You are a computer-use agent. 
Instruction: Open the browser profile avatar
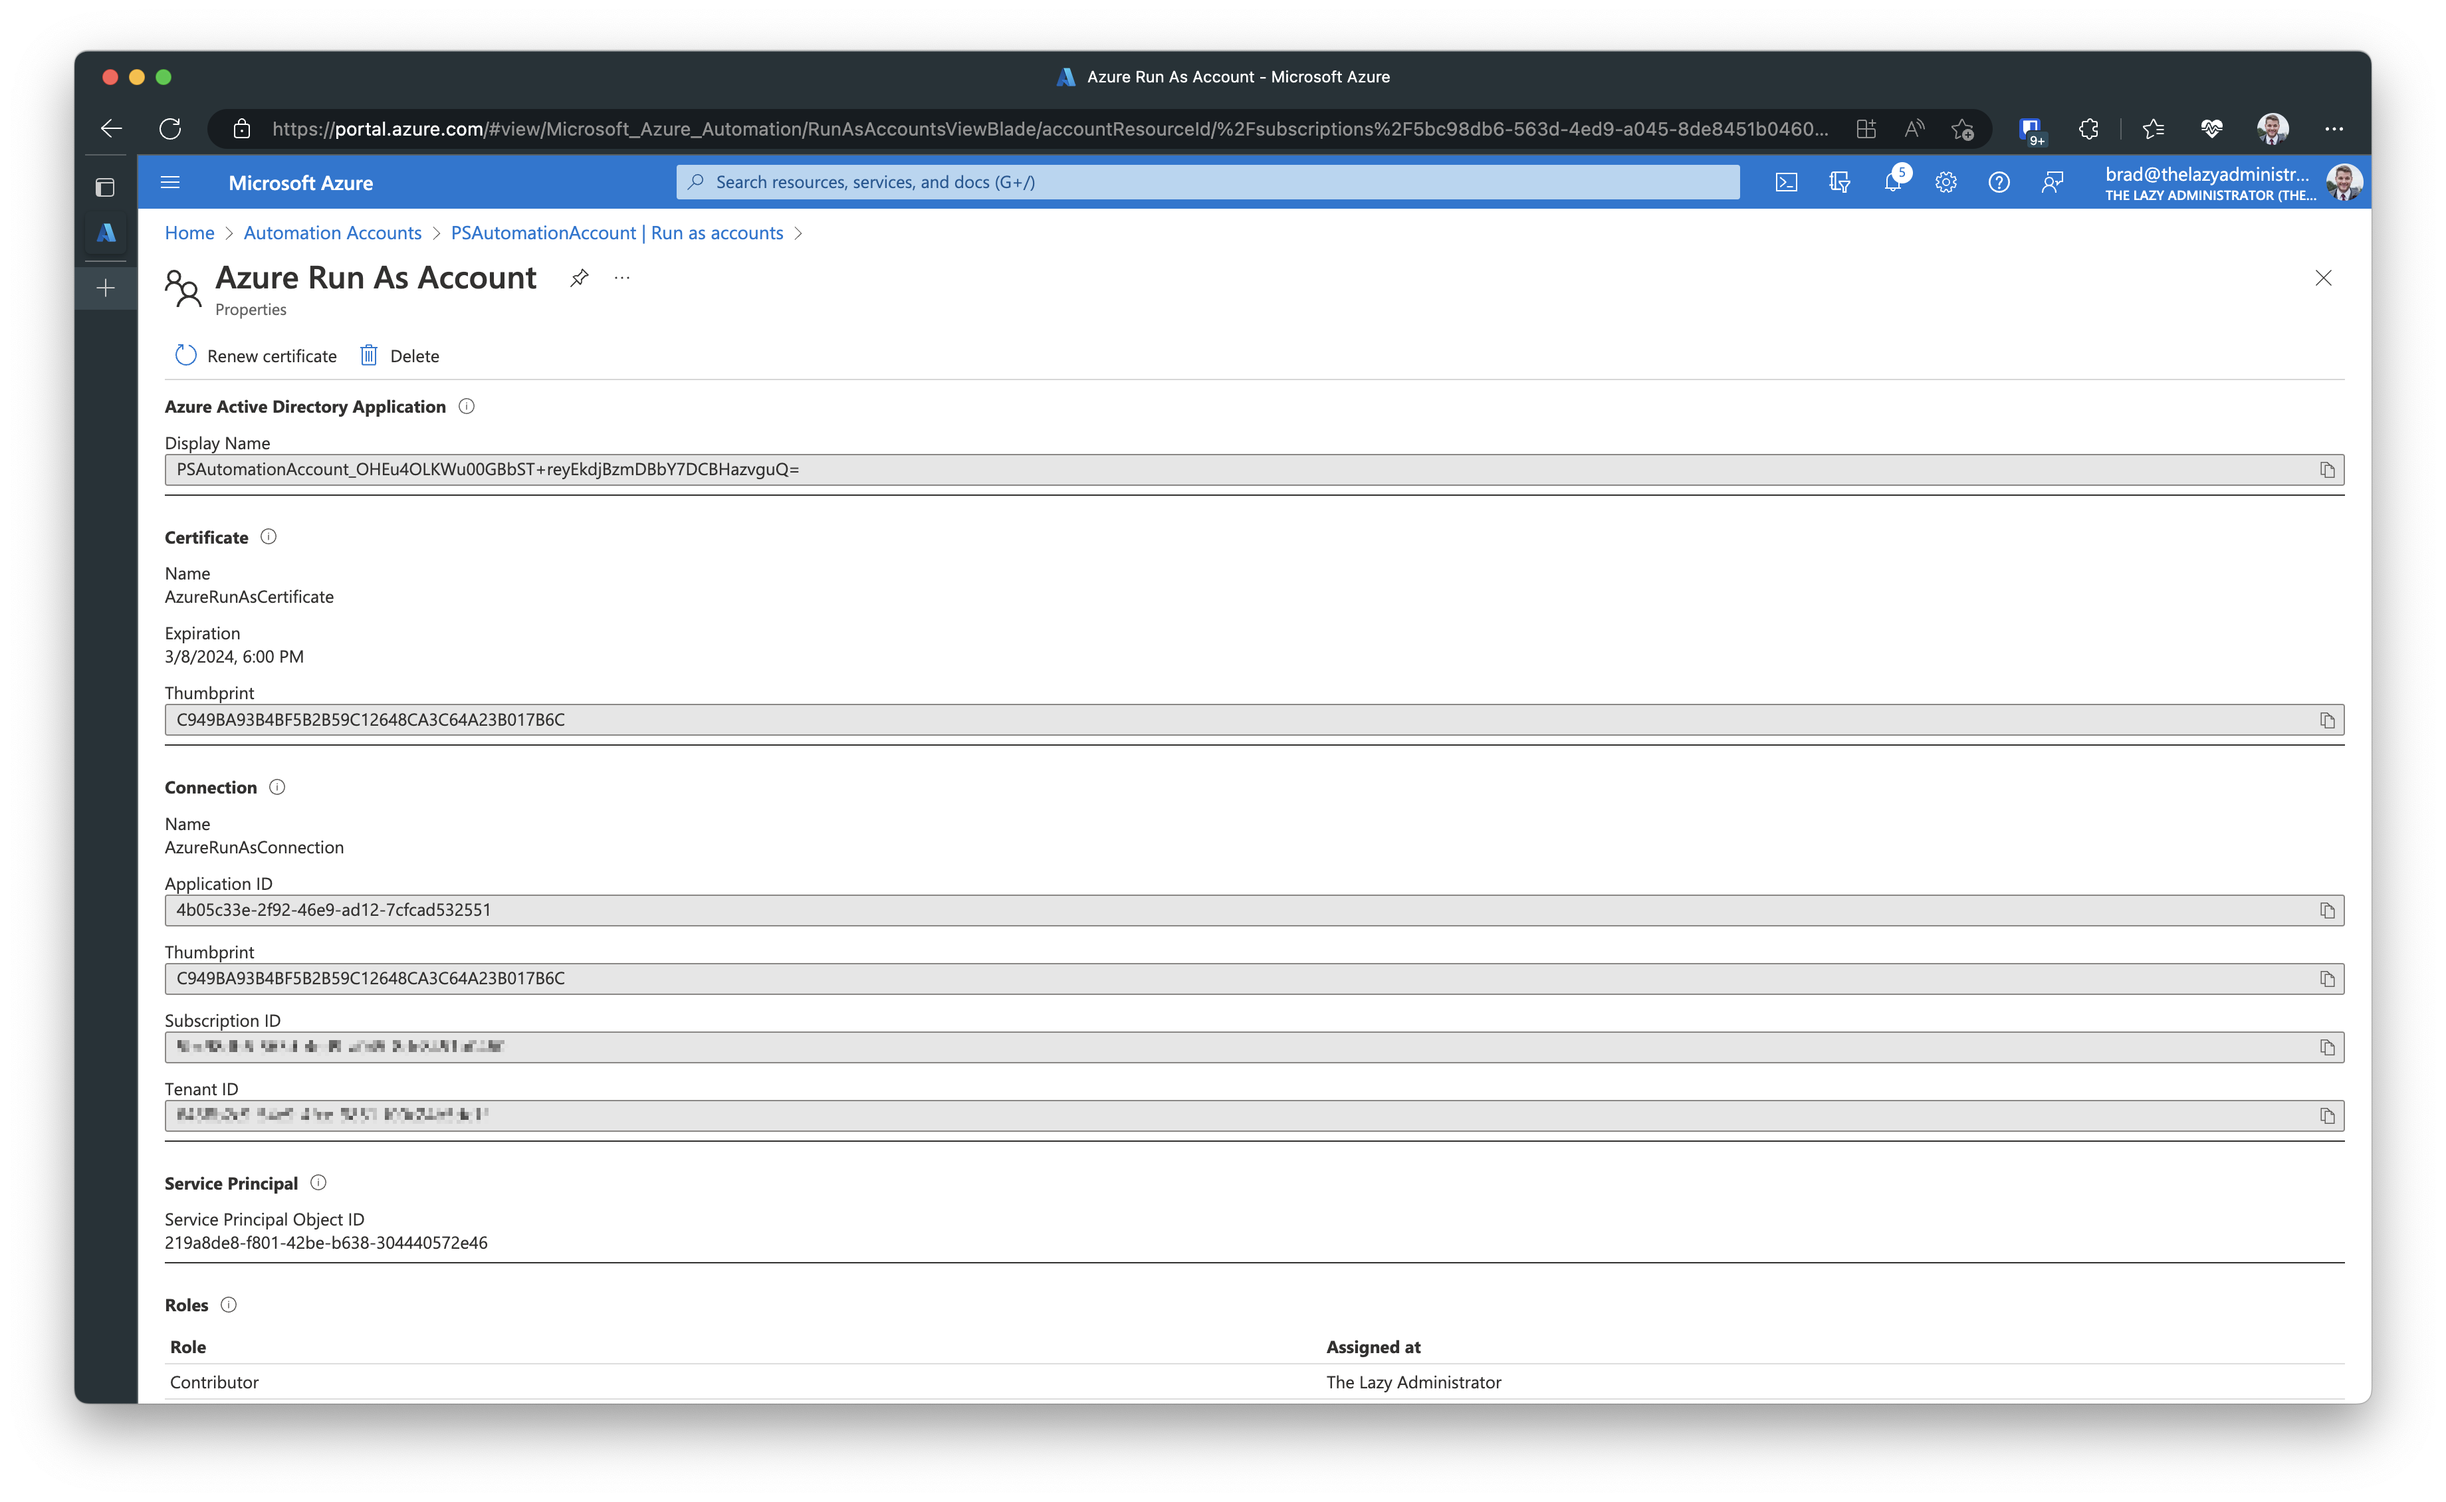point(2273,128)
